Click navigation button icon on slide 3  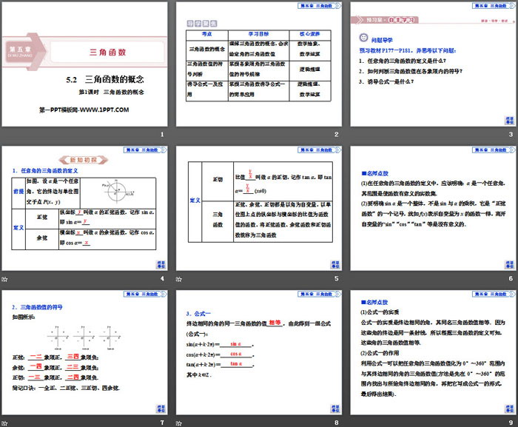coord(508,121)
